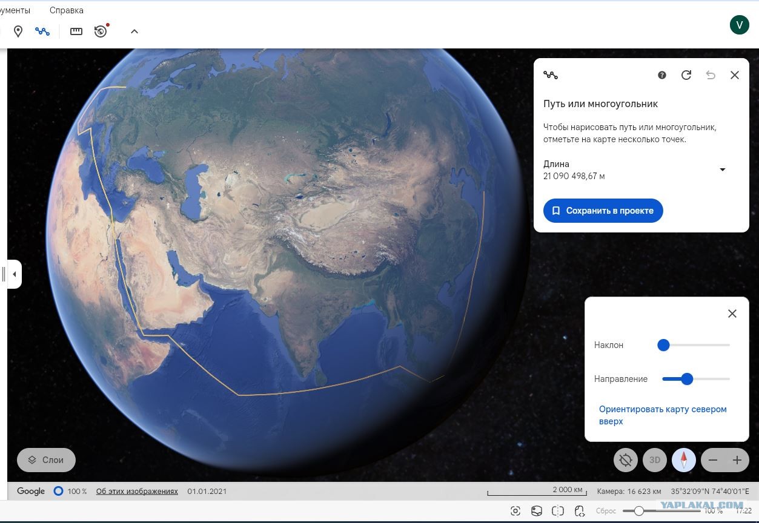Open the ruler measure tool
Image resolution: width=759 pixels, height=523 pixels.
(x=76, y=31)
